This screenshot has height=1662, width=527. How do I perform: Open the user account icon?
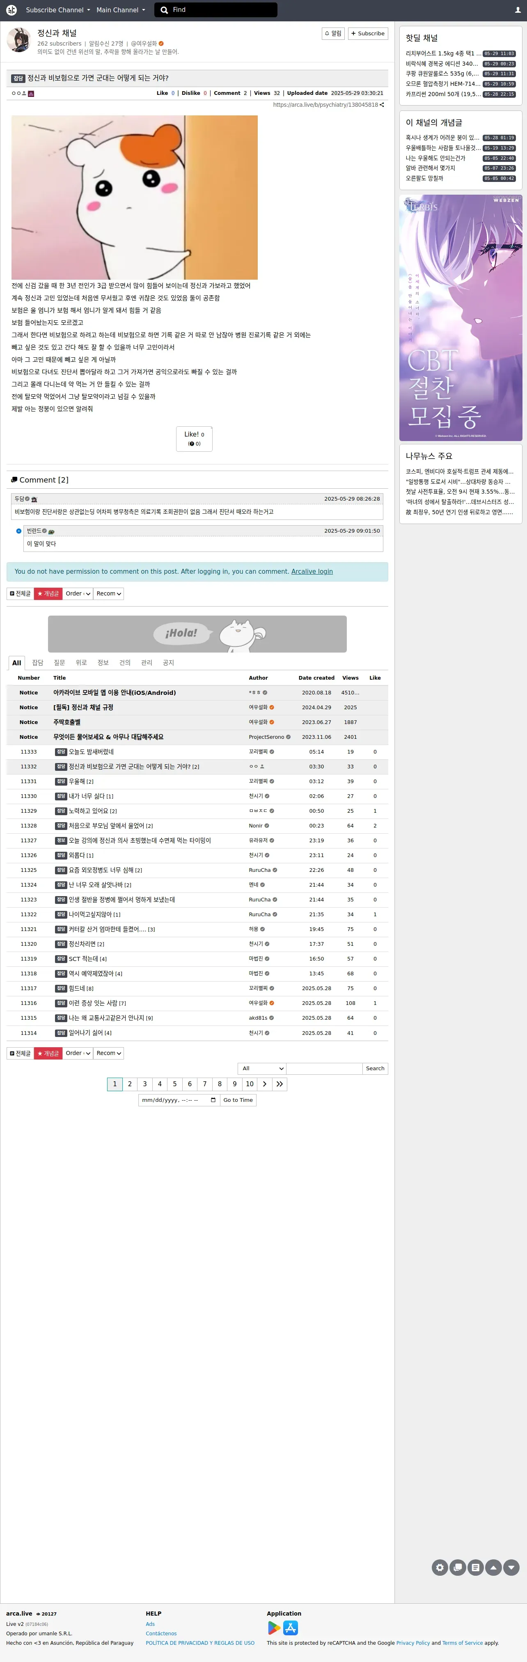[x=517, y=10]
